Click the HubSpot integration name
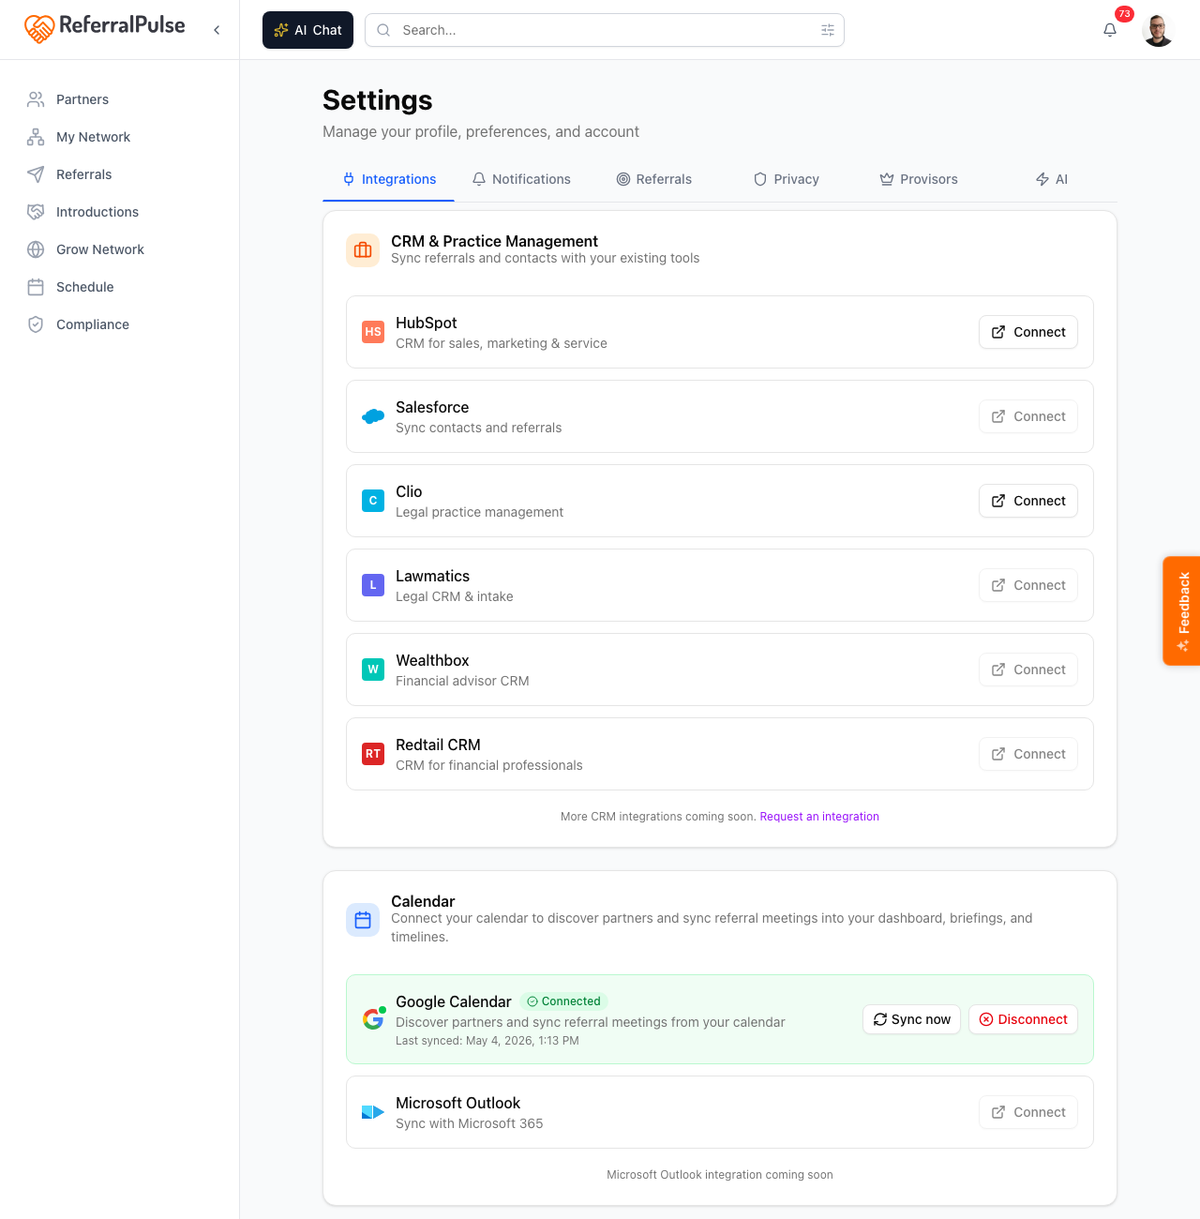Screen dimensions: 1200x1219 coord(427,323)
